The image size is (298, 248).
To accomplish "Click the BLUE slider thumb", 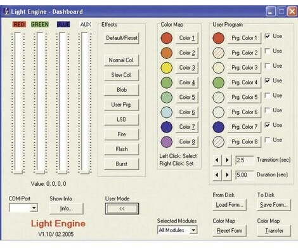I will coord(63,172).
